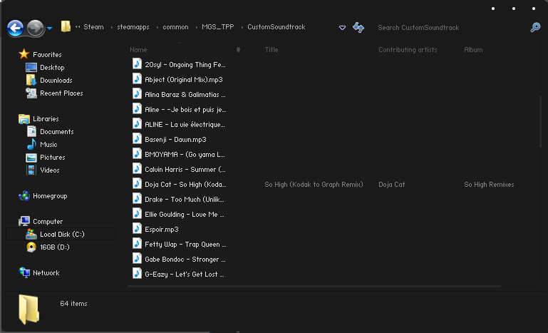Expand subfolders arrow after common breadcrumb
This screenshot has width=548, height=333.
tap(196, 27)
